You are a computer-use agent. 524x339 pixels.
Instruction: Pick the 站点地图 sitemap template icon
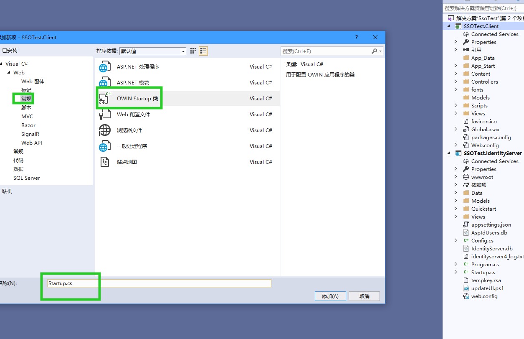point(104,162)
